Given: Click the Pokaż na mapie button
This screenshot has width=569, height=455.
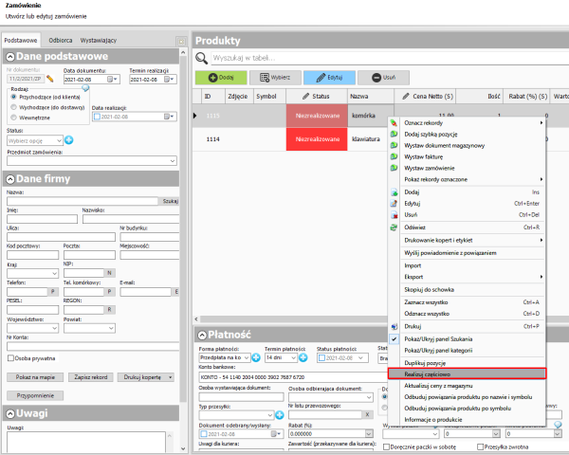Looking at the screenshot, I should click(x=35, y=377).
